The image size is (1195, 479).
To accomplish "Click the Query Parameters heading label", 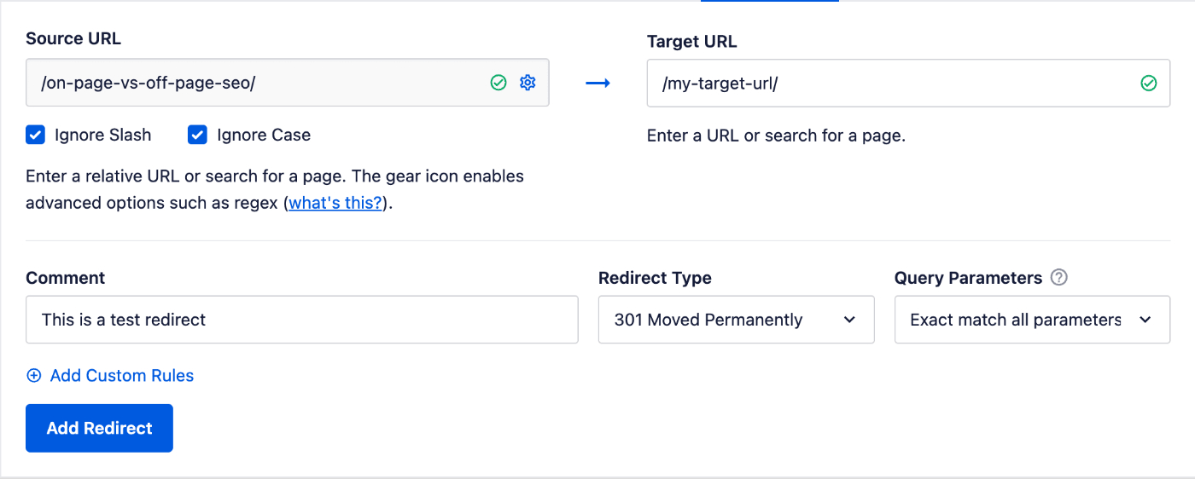I will pyautogui.click(x=968, y=278).
